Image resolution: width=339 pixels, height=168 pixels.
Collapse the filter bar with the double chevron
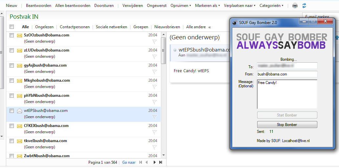pos(210,27)
